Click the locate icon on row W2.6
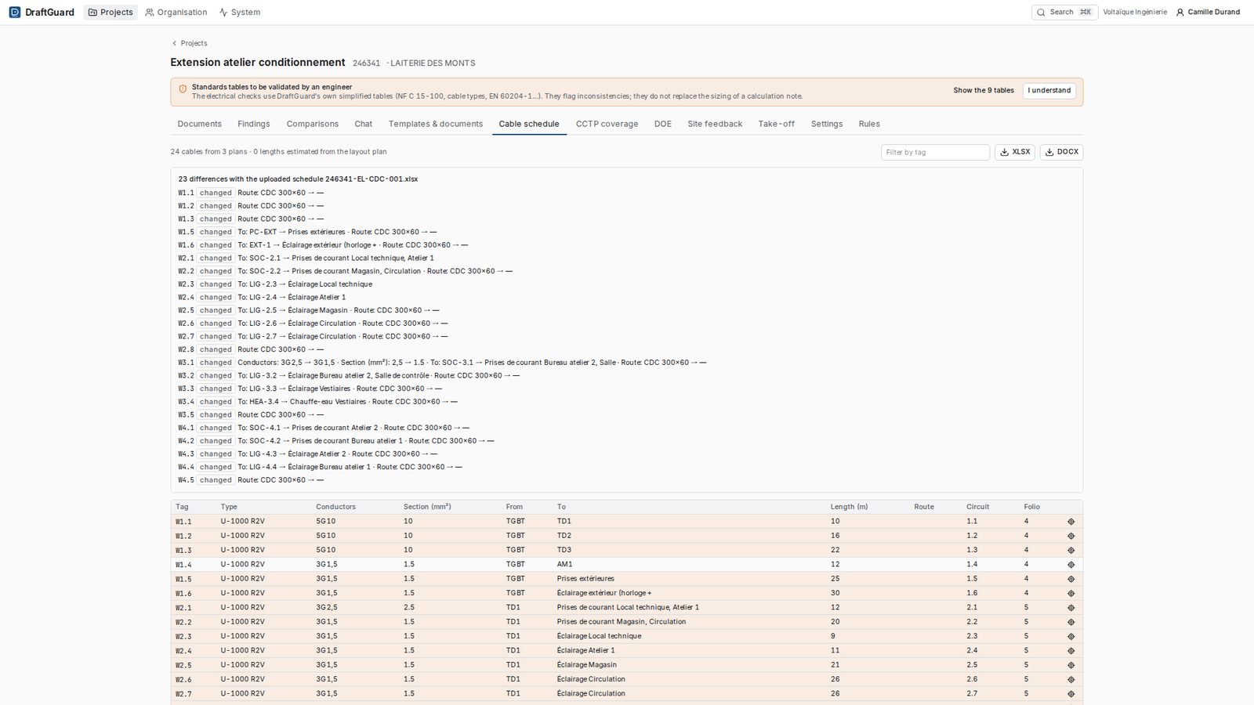The image size is (1254, 705). (x=1071, y=680)
